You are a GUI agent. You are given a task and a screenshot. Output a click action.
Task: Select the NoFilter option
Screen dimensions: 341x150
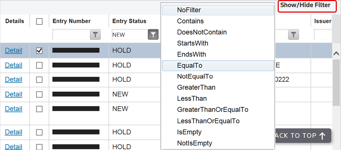click(189, 10)
